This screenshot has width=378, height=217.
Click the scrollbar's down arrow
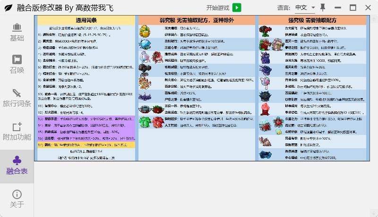pyautogui.click(x=374, y=213)
